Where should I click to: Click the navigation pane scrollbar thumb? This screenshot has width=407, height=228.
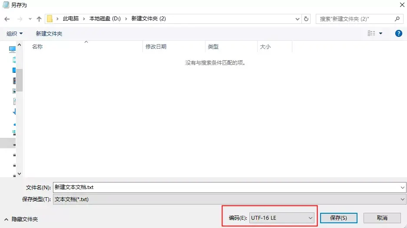[x=19, y=80]
